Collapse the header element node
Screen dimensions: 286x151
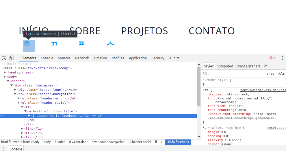[8, 81]
